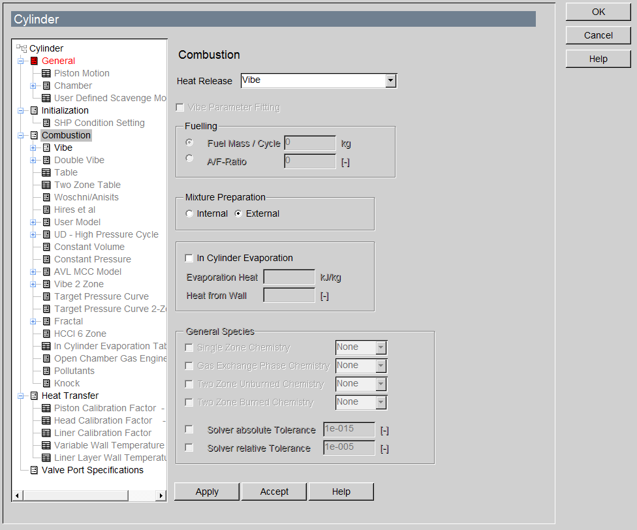
Task: Click the icon beside Constant Pressure
Action: [x=46, y=259]
